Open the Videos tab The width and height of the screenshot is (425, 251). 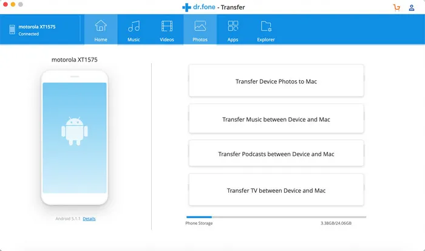click(x=167, y=29)
